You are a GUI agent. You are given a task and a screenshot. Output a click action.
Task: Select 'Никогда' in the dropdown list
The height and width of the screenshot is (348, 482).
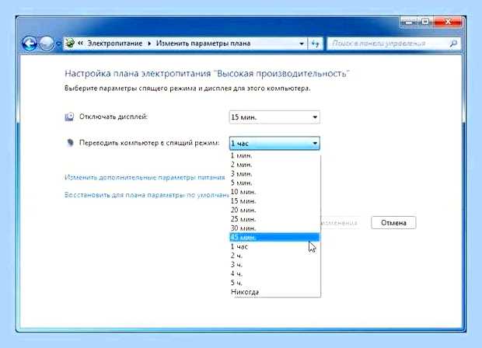274,292
